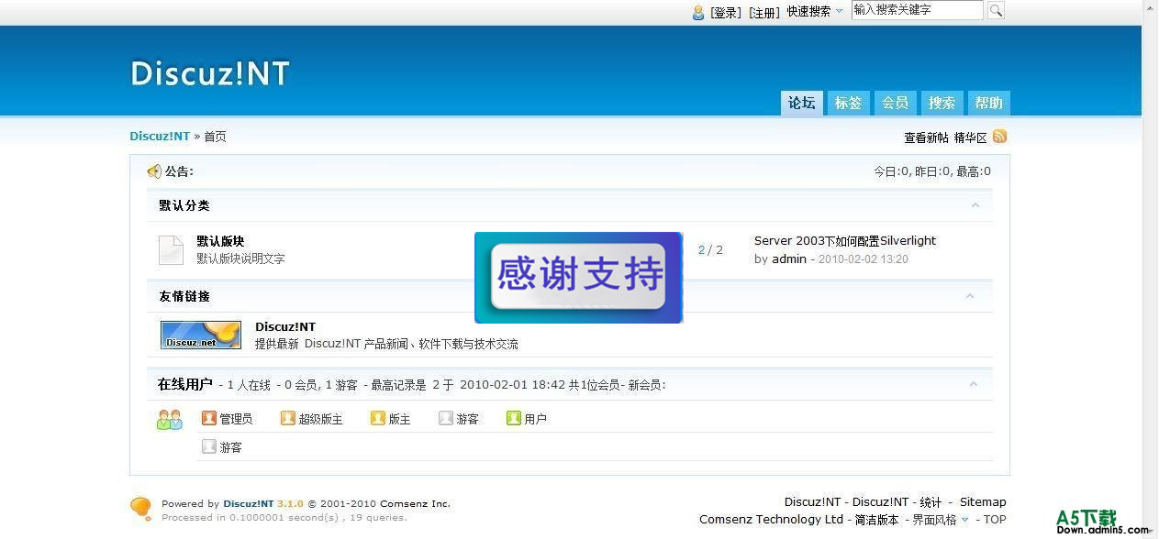Open the 界面风格 dropdown
Viewport: 1159px width, 539px height.
coord(941,520)
